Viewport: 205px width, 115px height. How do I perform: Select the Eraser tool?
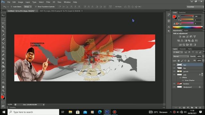[3, 55]
